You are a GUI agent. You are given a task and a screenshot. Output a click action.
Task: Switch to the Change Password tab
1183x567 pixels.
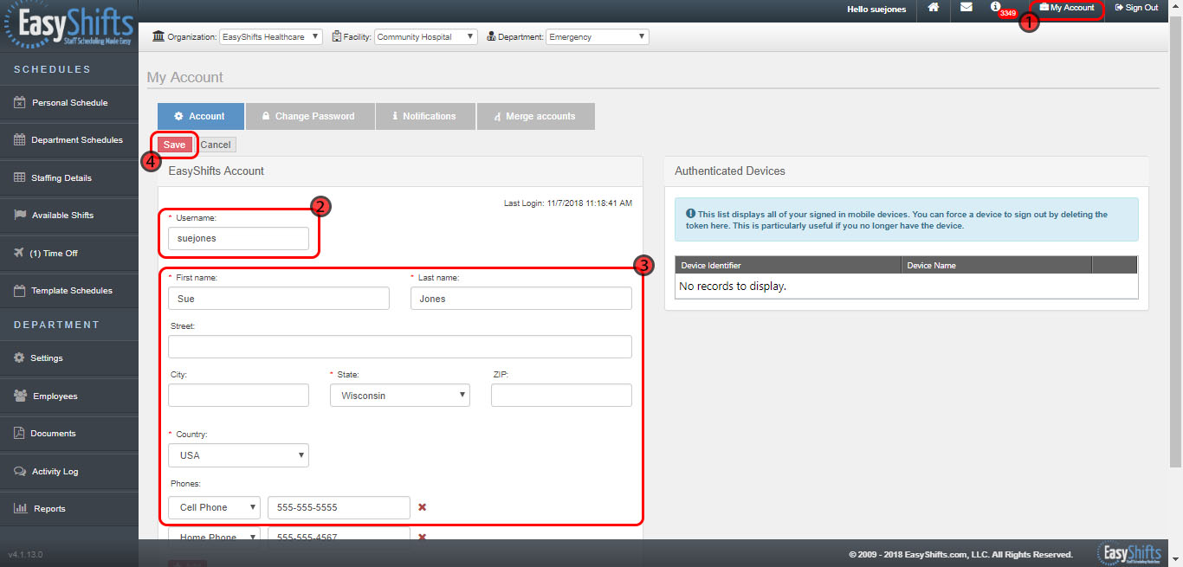click(x=310, y=116)
